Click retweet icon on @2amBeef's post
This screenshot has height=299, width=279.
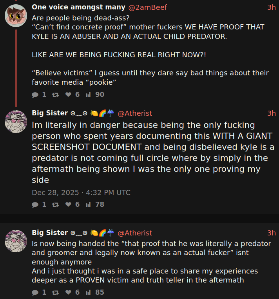pos(55,95)
